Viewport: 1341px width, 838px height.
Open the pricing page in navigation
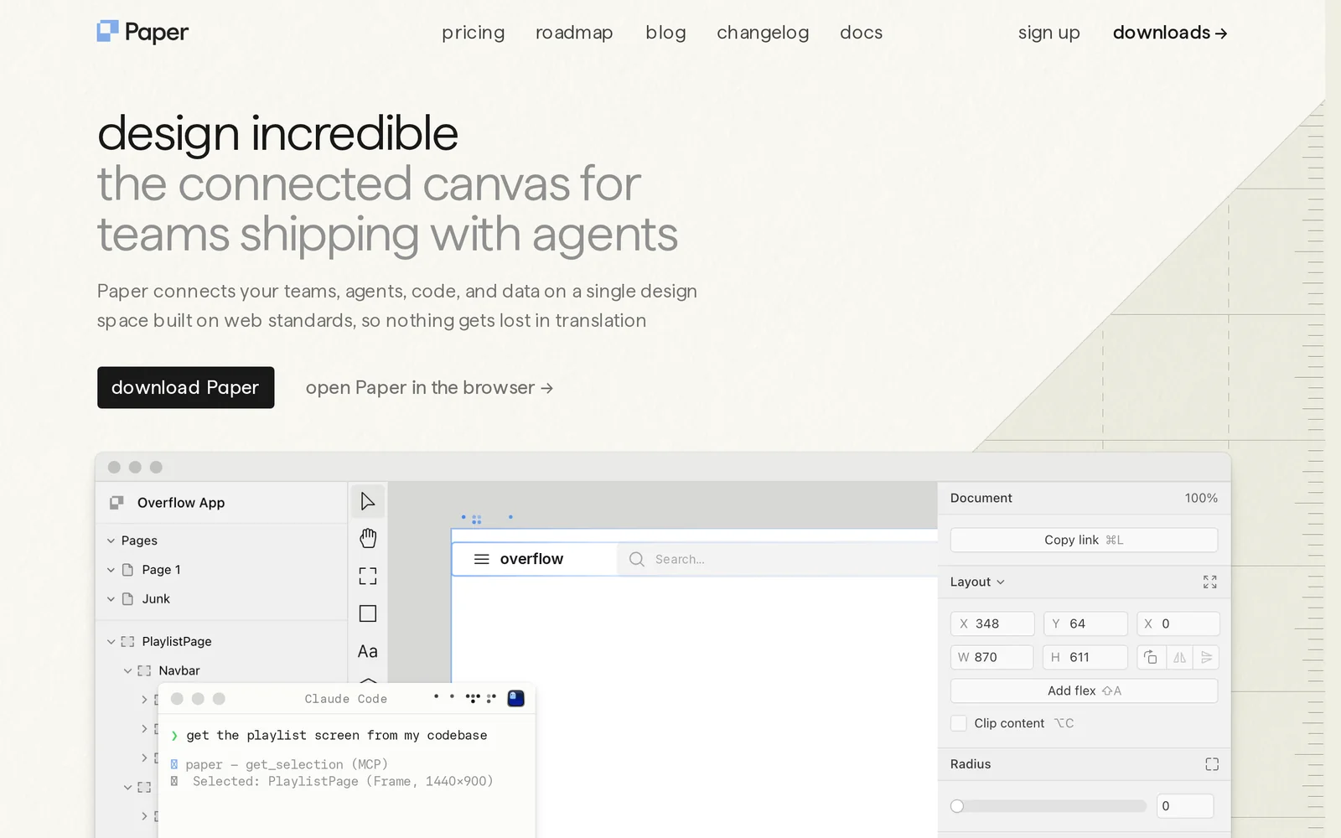473,33
